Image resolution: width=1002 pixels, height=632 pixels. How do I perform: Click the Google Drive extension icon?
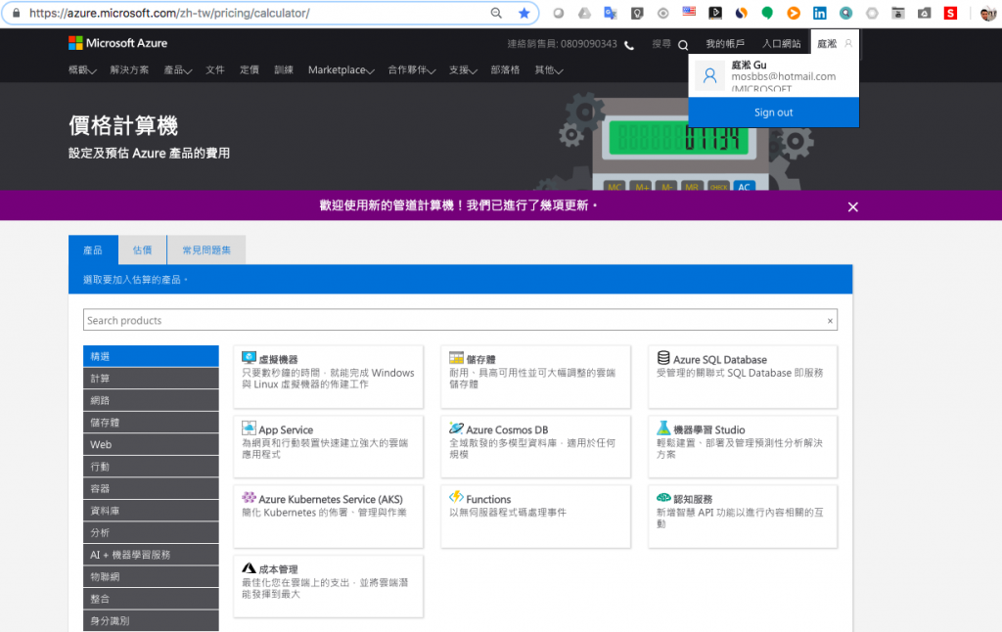584,13
